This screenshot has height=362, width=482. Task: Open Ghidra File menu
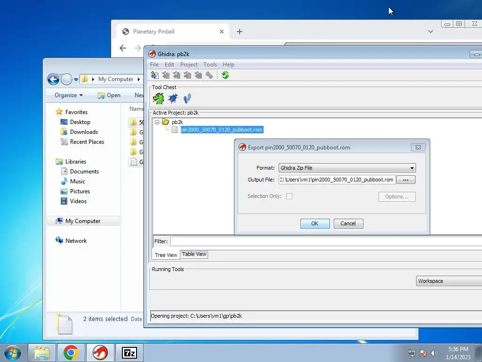pyautogui.click(x=154, y=65)
